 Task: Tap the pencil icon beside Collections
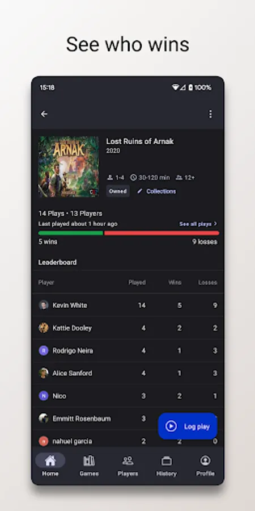click(x=140, y=191)
